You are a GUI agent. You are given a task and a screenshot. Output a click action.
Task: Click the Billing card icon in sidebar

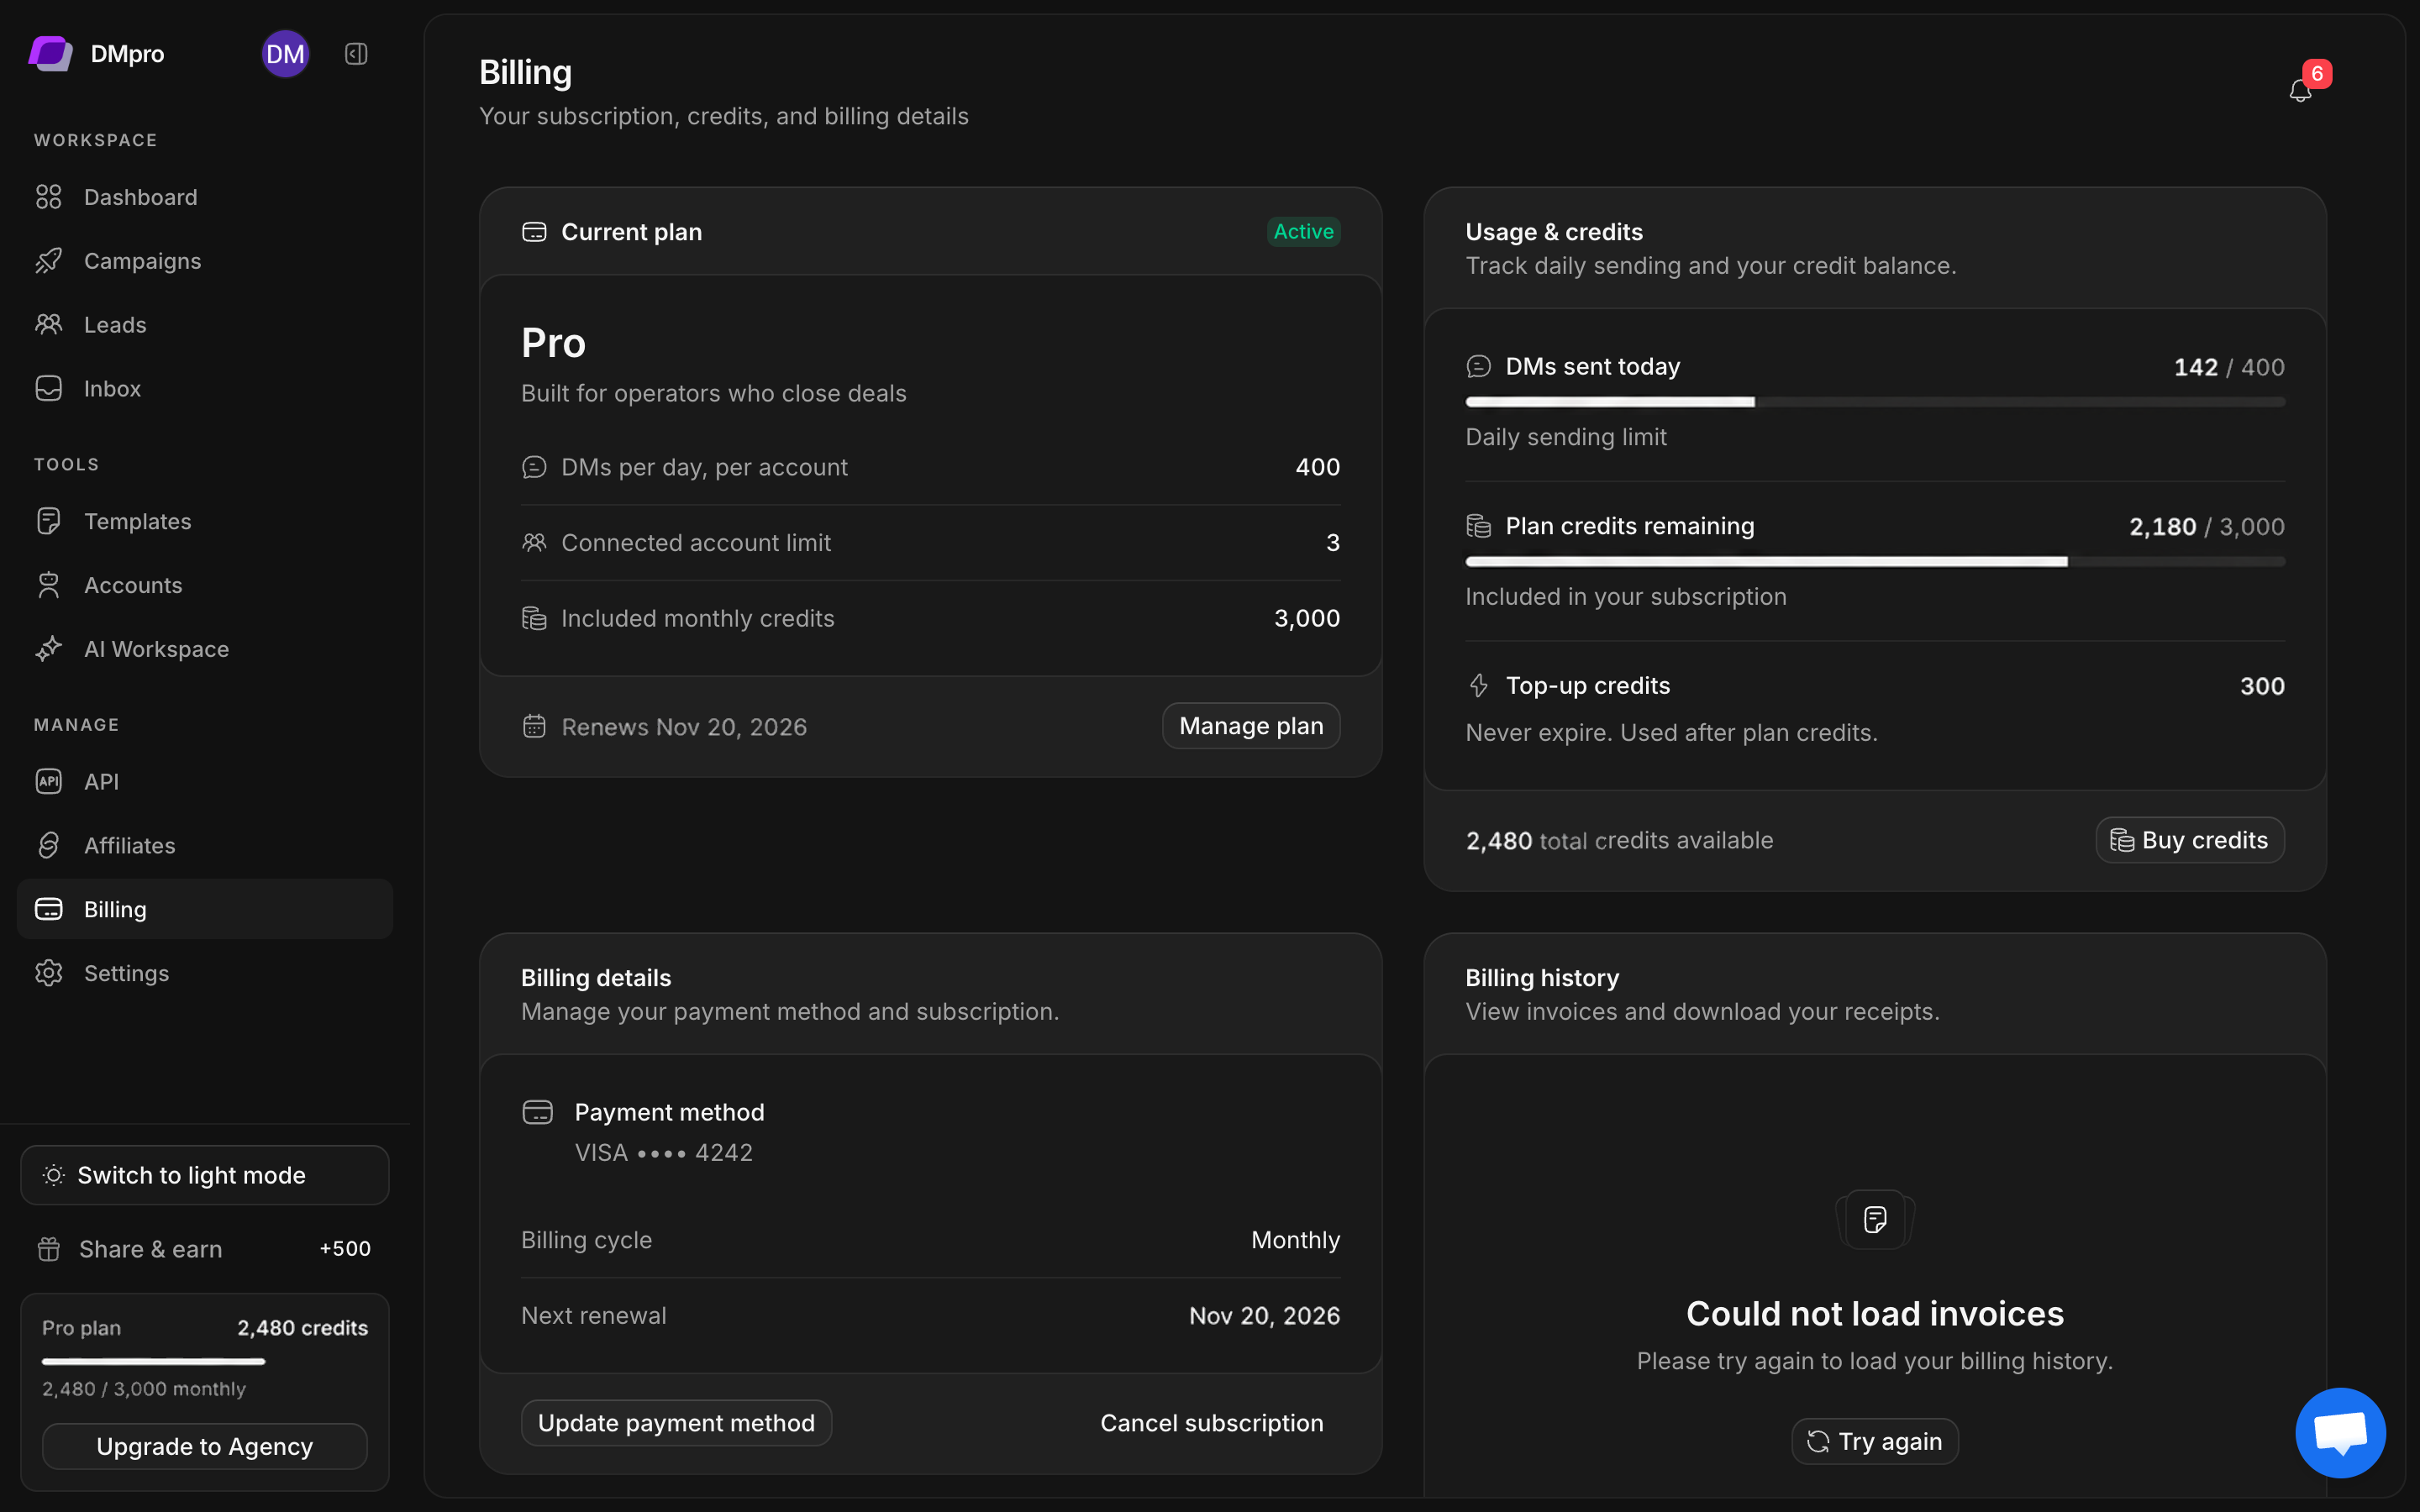[x=49, y=909]
